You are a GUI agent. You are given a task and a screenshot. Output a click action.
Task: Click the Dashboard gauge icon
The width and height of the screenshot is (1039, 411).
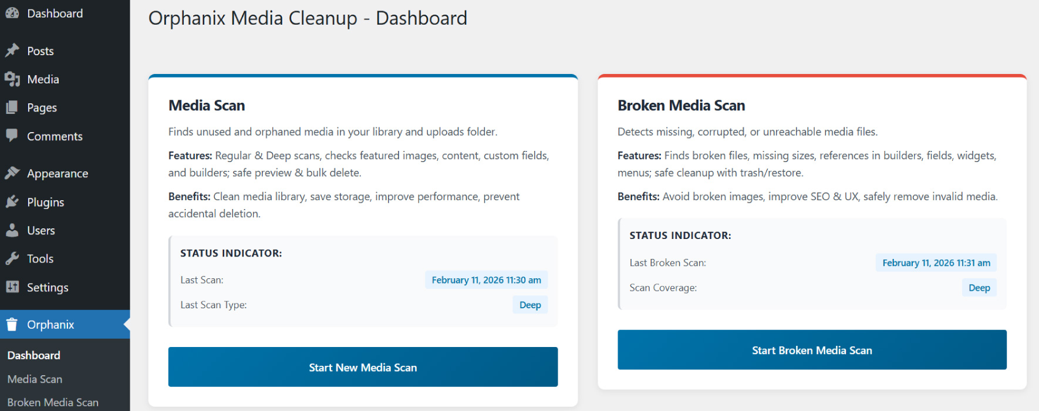click(x=12, y=13)
